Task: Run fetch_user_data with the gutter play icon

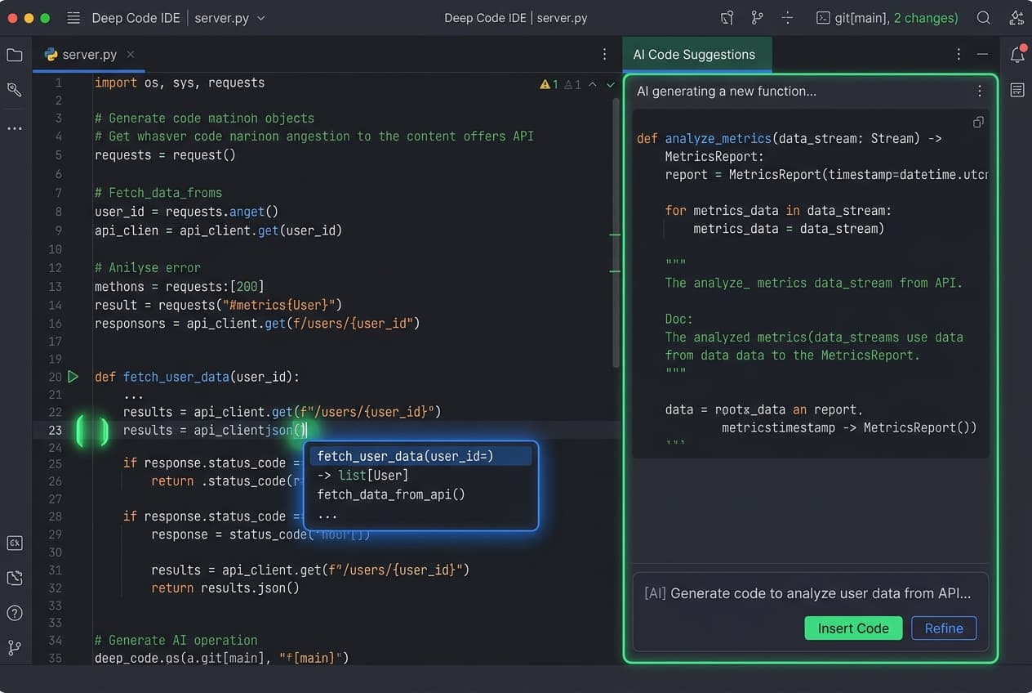Action: coord(73,377)
